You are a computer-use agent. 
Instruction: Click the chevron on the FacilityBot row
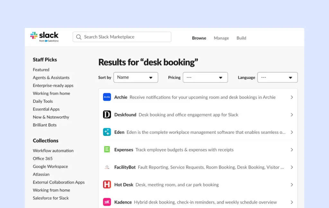click(292, 167)
